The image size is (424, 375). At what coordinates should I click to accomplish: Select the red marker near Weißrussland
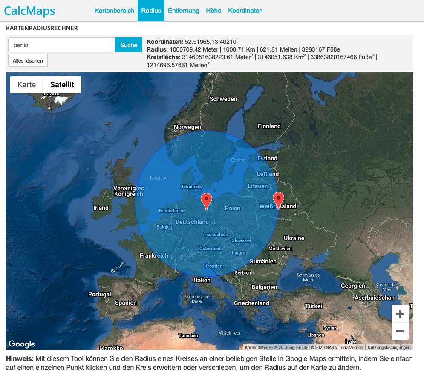[279, 198]
